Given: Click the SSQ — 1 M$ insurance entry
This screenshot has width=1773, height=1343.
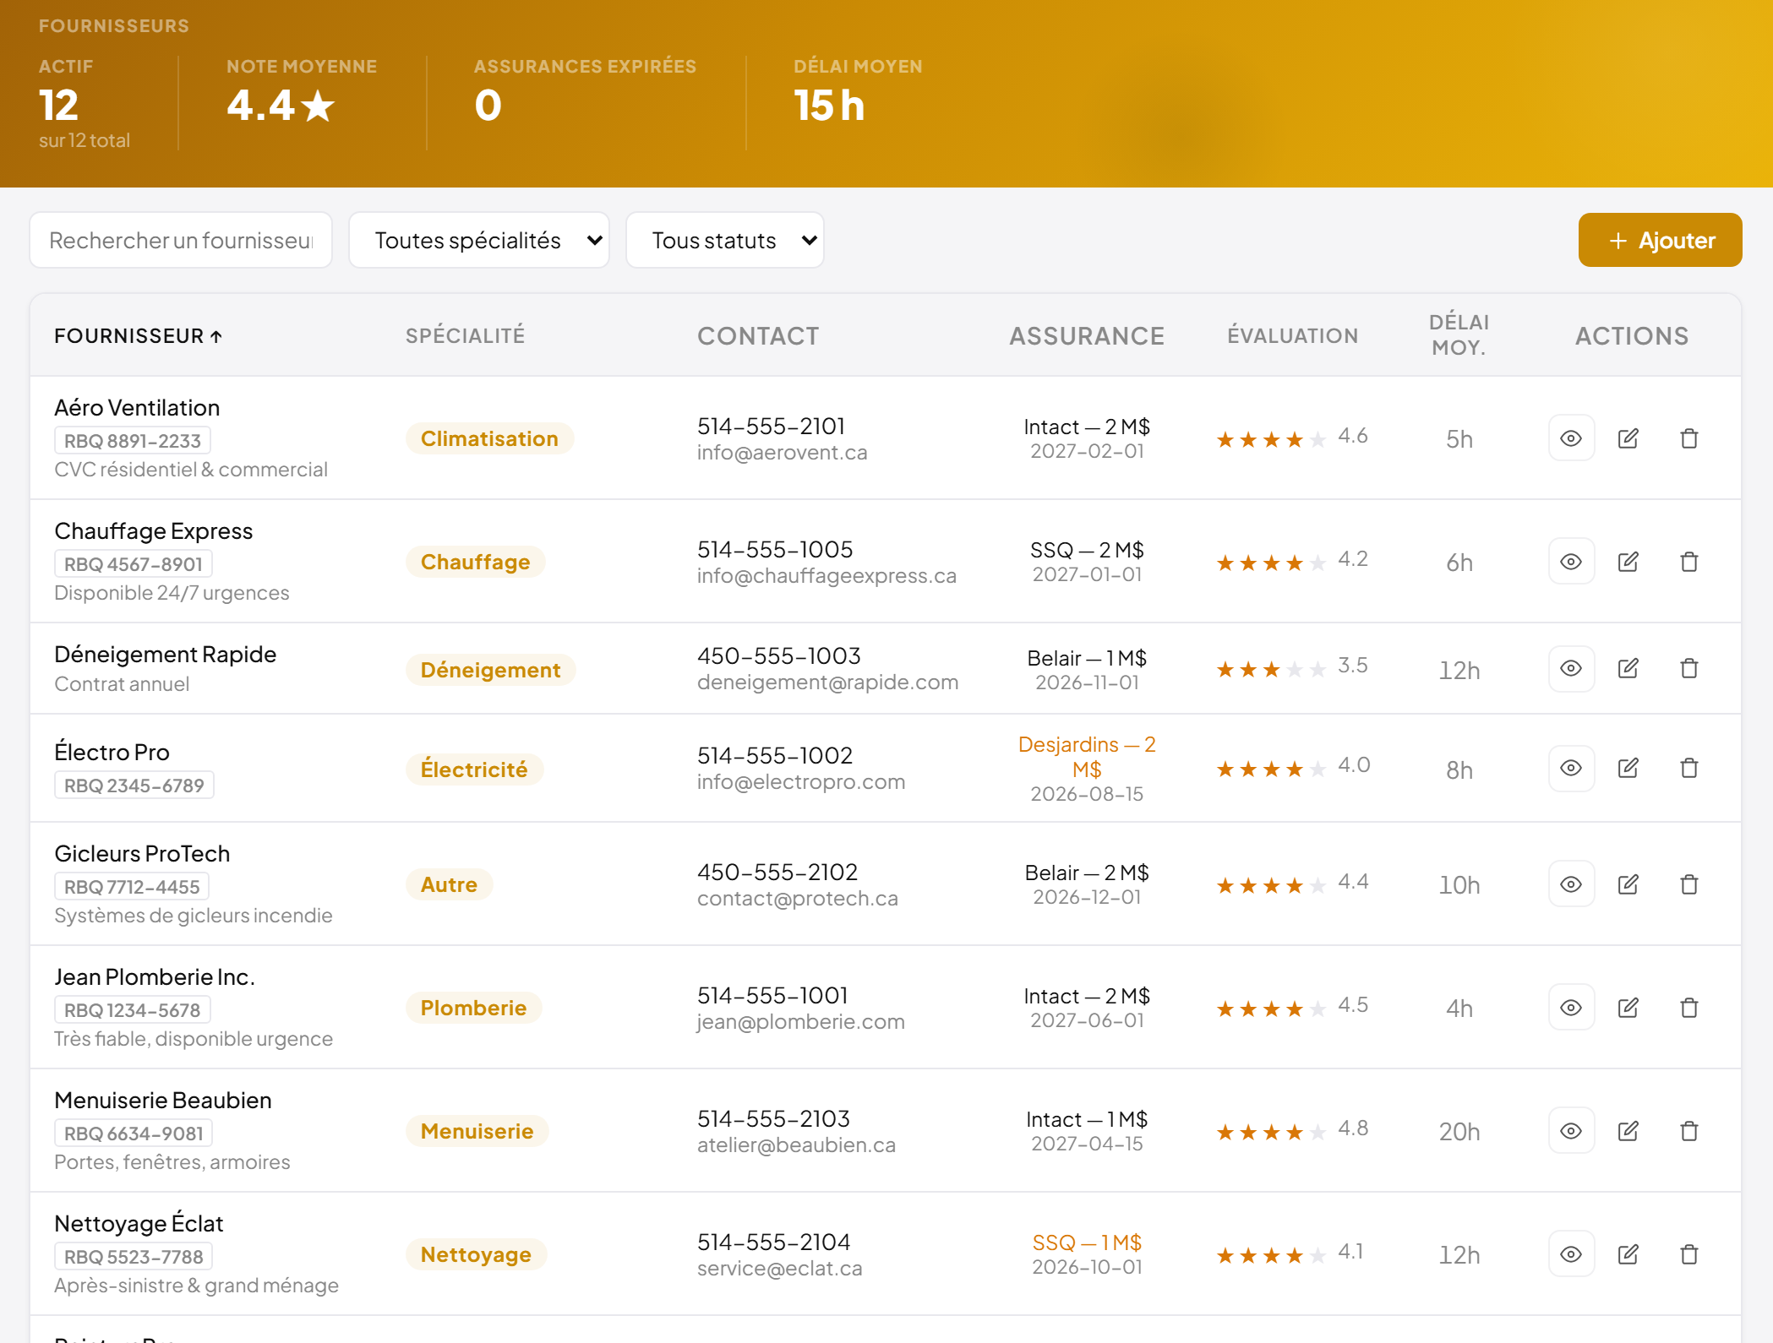Looking at the screenshot, I should 1087,1242.
